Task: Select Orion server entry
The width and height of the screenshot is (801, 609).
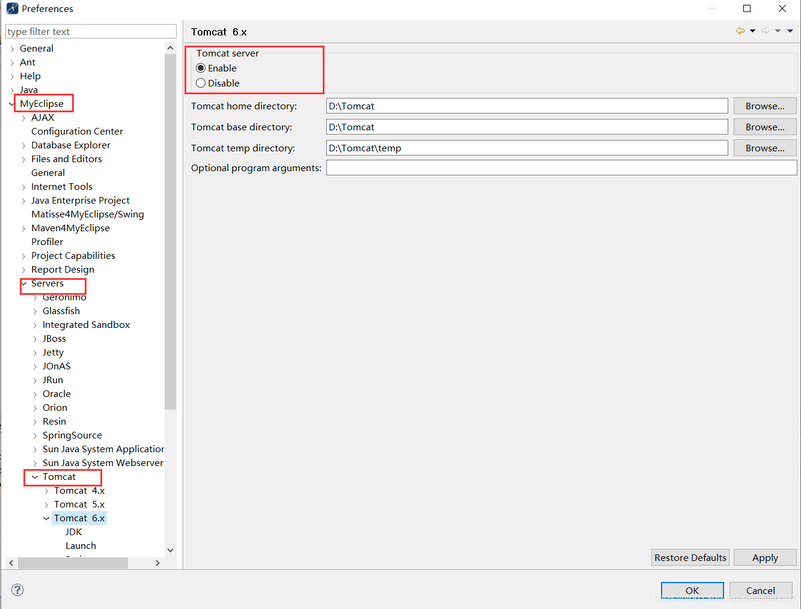Action: coord(55,407)
